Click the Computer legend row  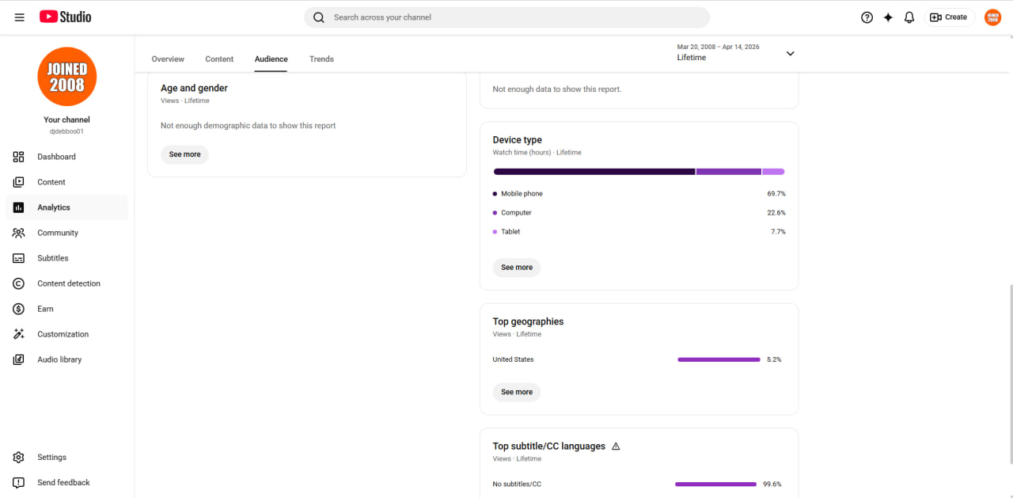(639, 213)
